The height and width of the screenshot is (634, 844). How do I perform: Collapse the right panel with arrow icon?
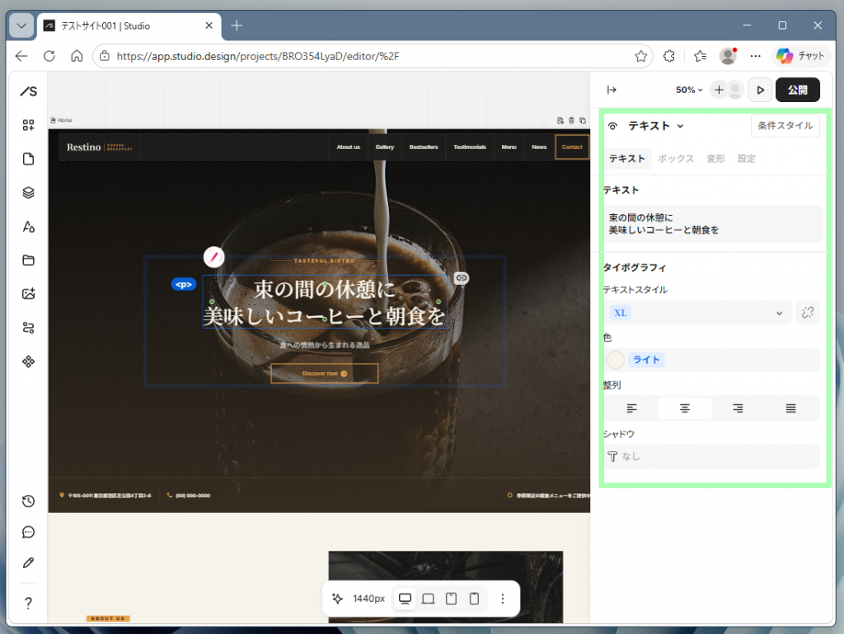(x=612, y=90)
